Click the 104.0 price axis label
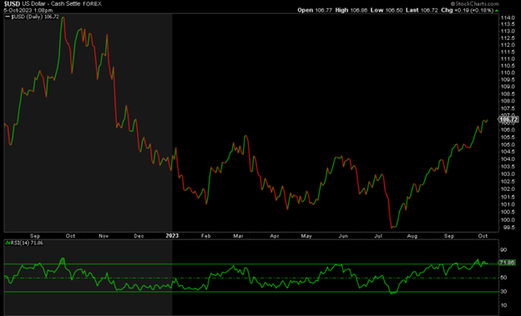Image resolution: width=521 pixels, height=316 pixels. [x=508, y=159]
